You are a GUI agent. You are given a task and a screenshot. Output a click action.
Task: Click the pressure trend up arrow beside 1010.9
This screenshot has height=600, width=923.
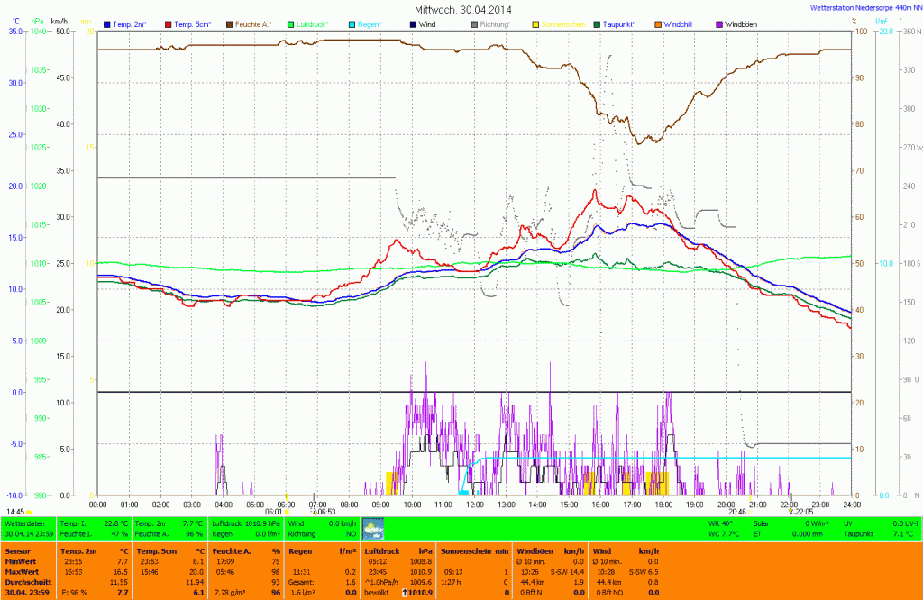click(x=405, y=593)
